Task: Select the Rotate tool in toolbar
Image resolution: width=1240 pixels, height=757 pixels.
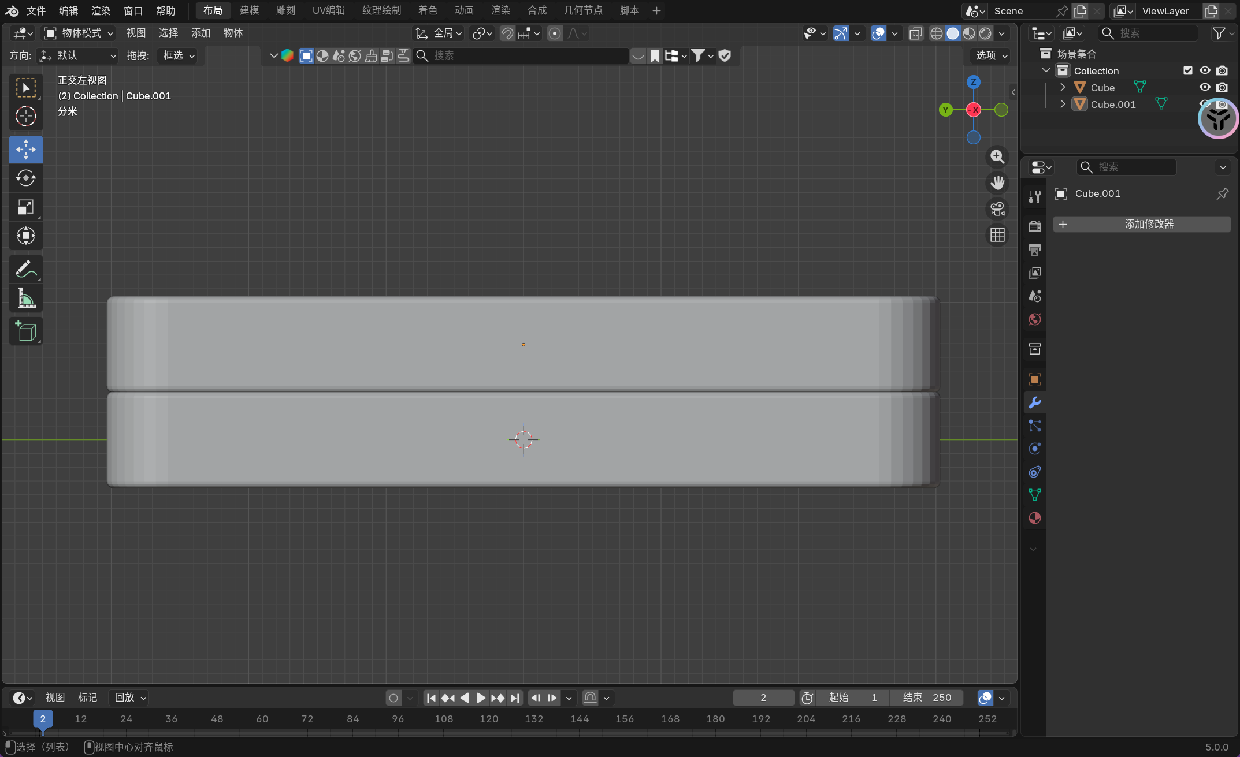Action: (x=25, y=178)
